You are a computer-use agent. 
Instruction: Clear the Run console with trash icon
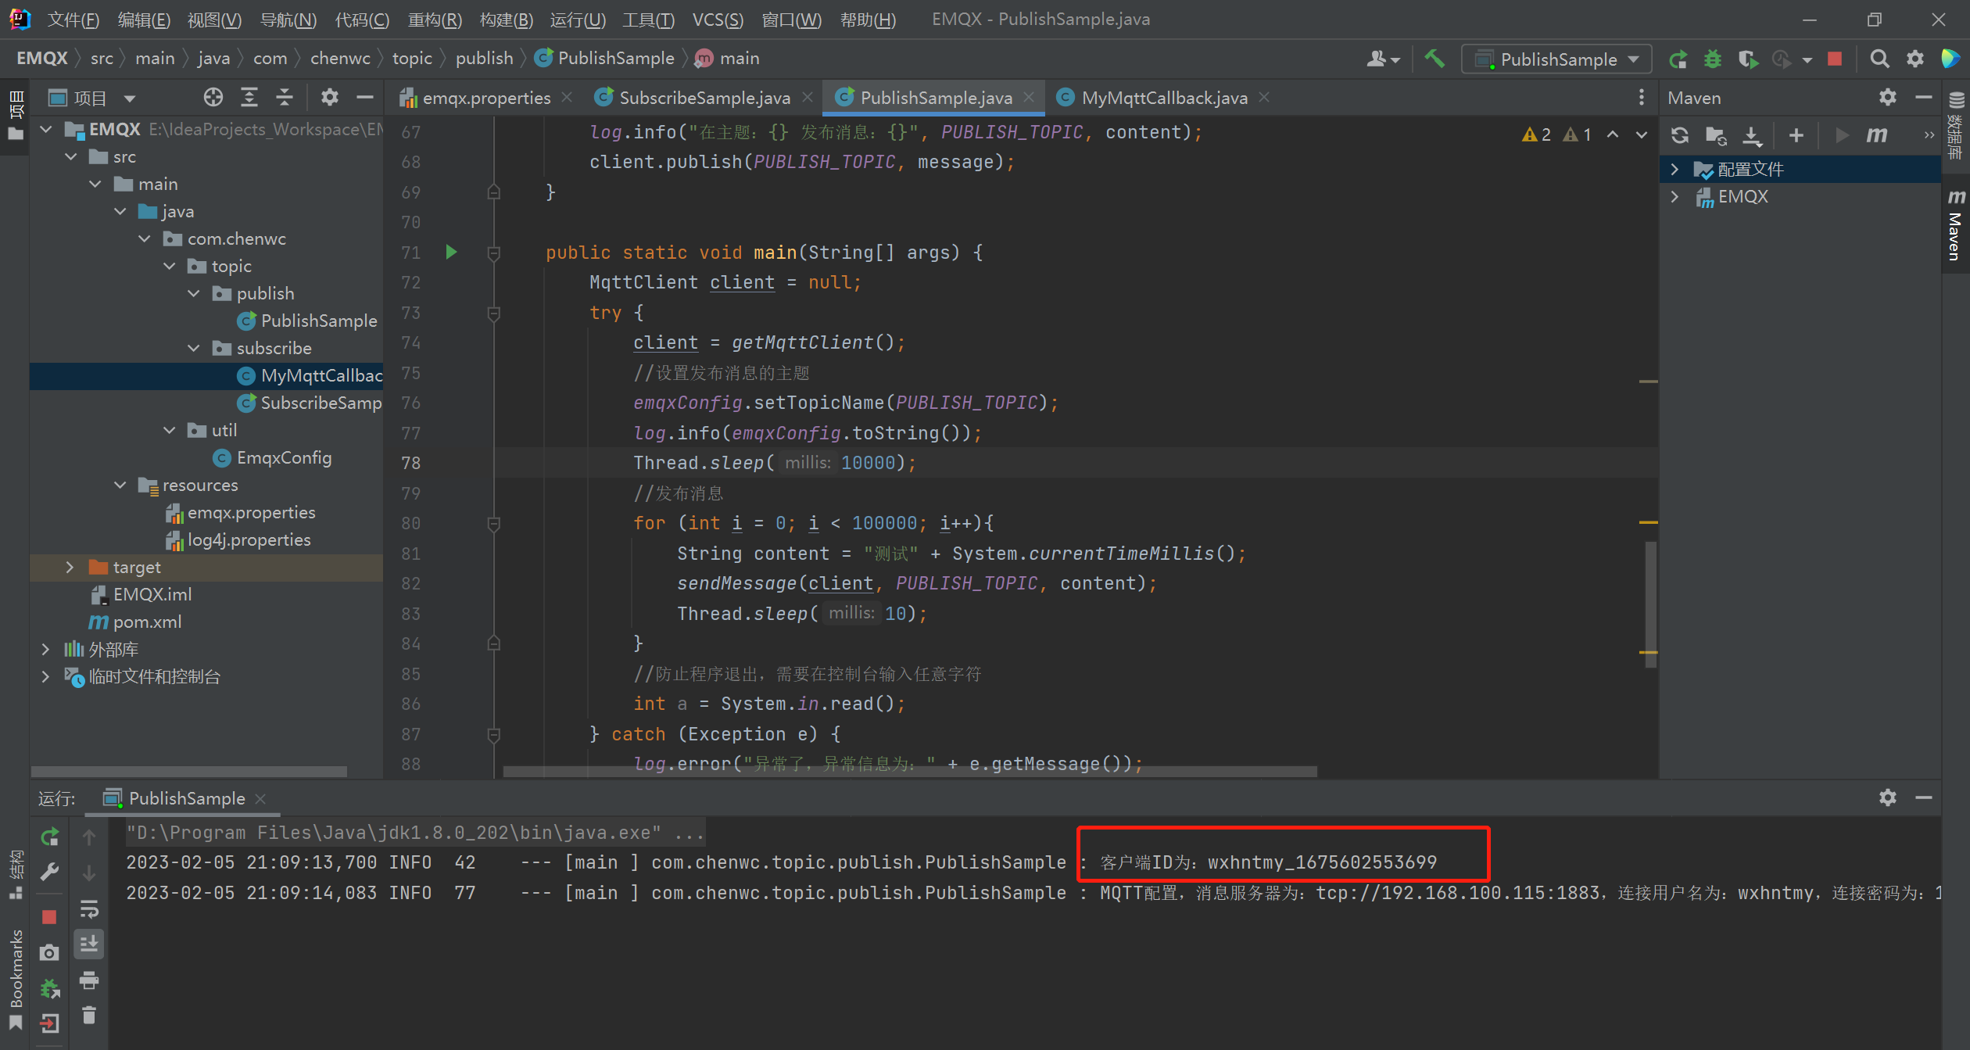[x=89, y=1016]
